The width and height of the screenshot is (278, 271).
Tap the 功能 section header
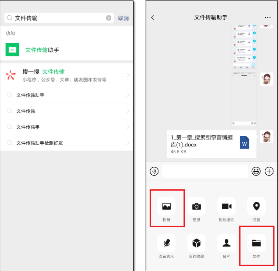click(10, 33)
